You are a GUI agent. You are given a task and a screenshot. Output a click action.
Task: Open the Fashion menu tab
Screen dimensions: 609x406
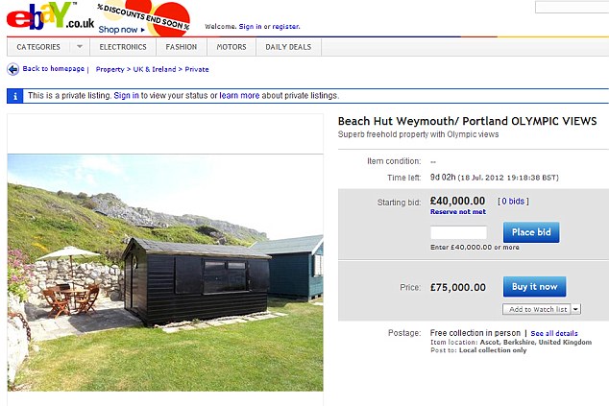181,47
